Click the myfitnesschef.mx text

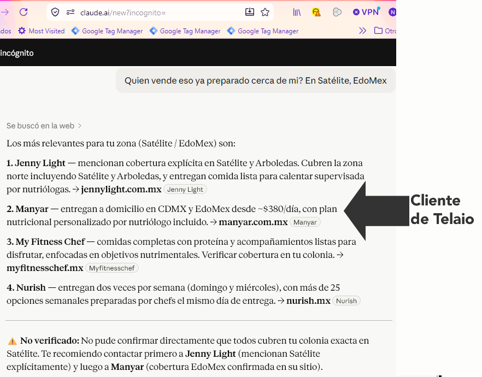45,268
